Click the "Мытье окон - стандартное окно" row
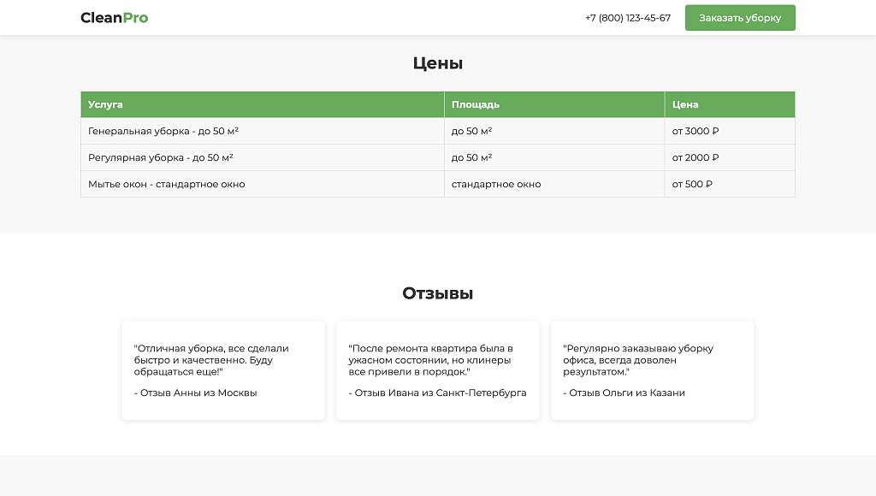 pos(167,183)
